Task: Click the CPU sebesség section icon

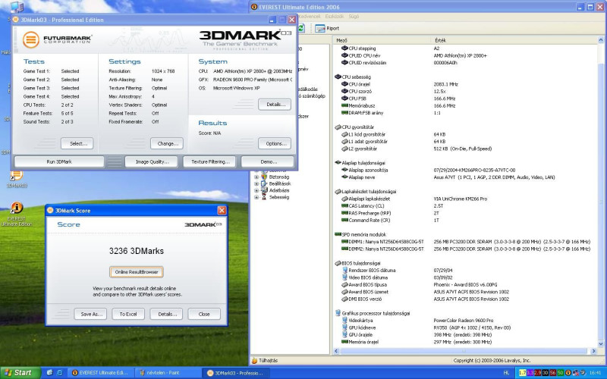Action: point(338,77)
